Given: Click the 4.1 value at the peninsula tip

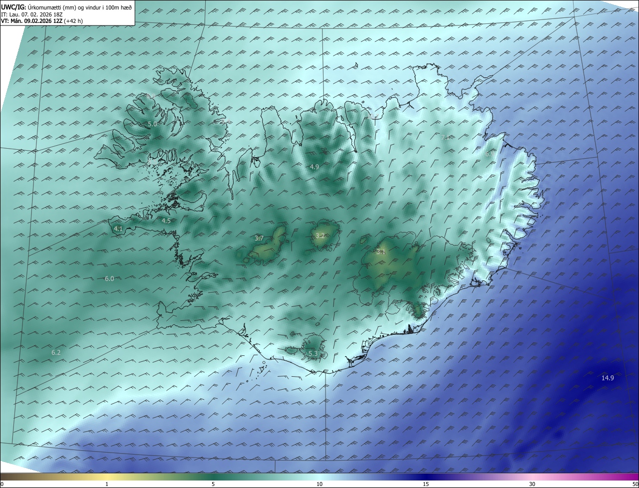Looking at the screenshot, I should [118, 229].
